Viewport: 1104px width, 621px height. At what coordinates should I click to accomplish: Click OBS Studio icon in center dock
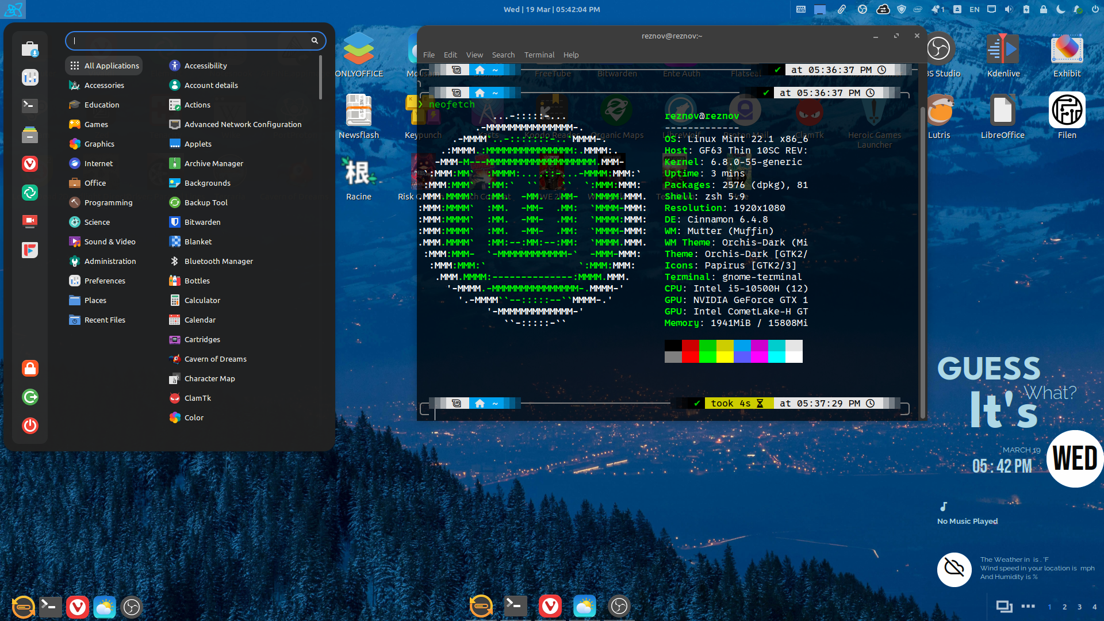pos(619,607)
